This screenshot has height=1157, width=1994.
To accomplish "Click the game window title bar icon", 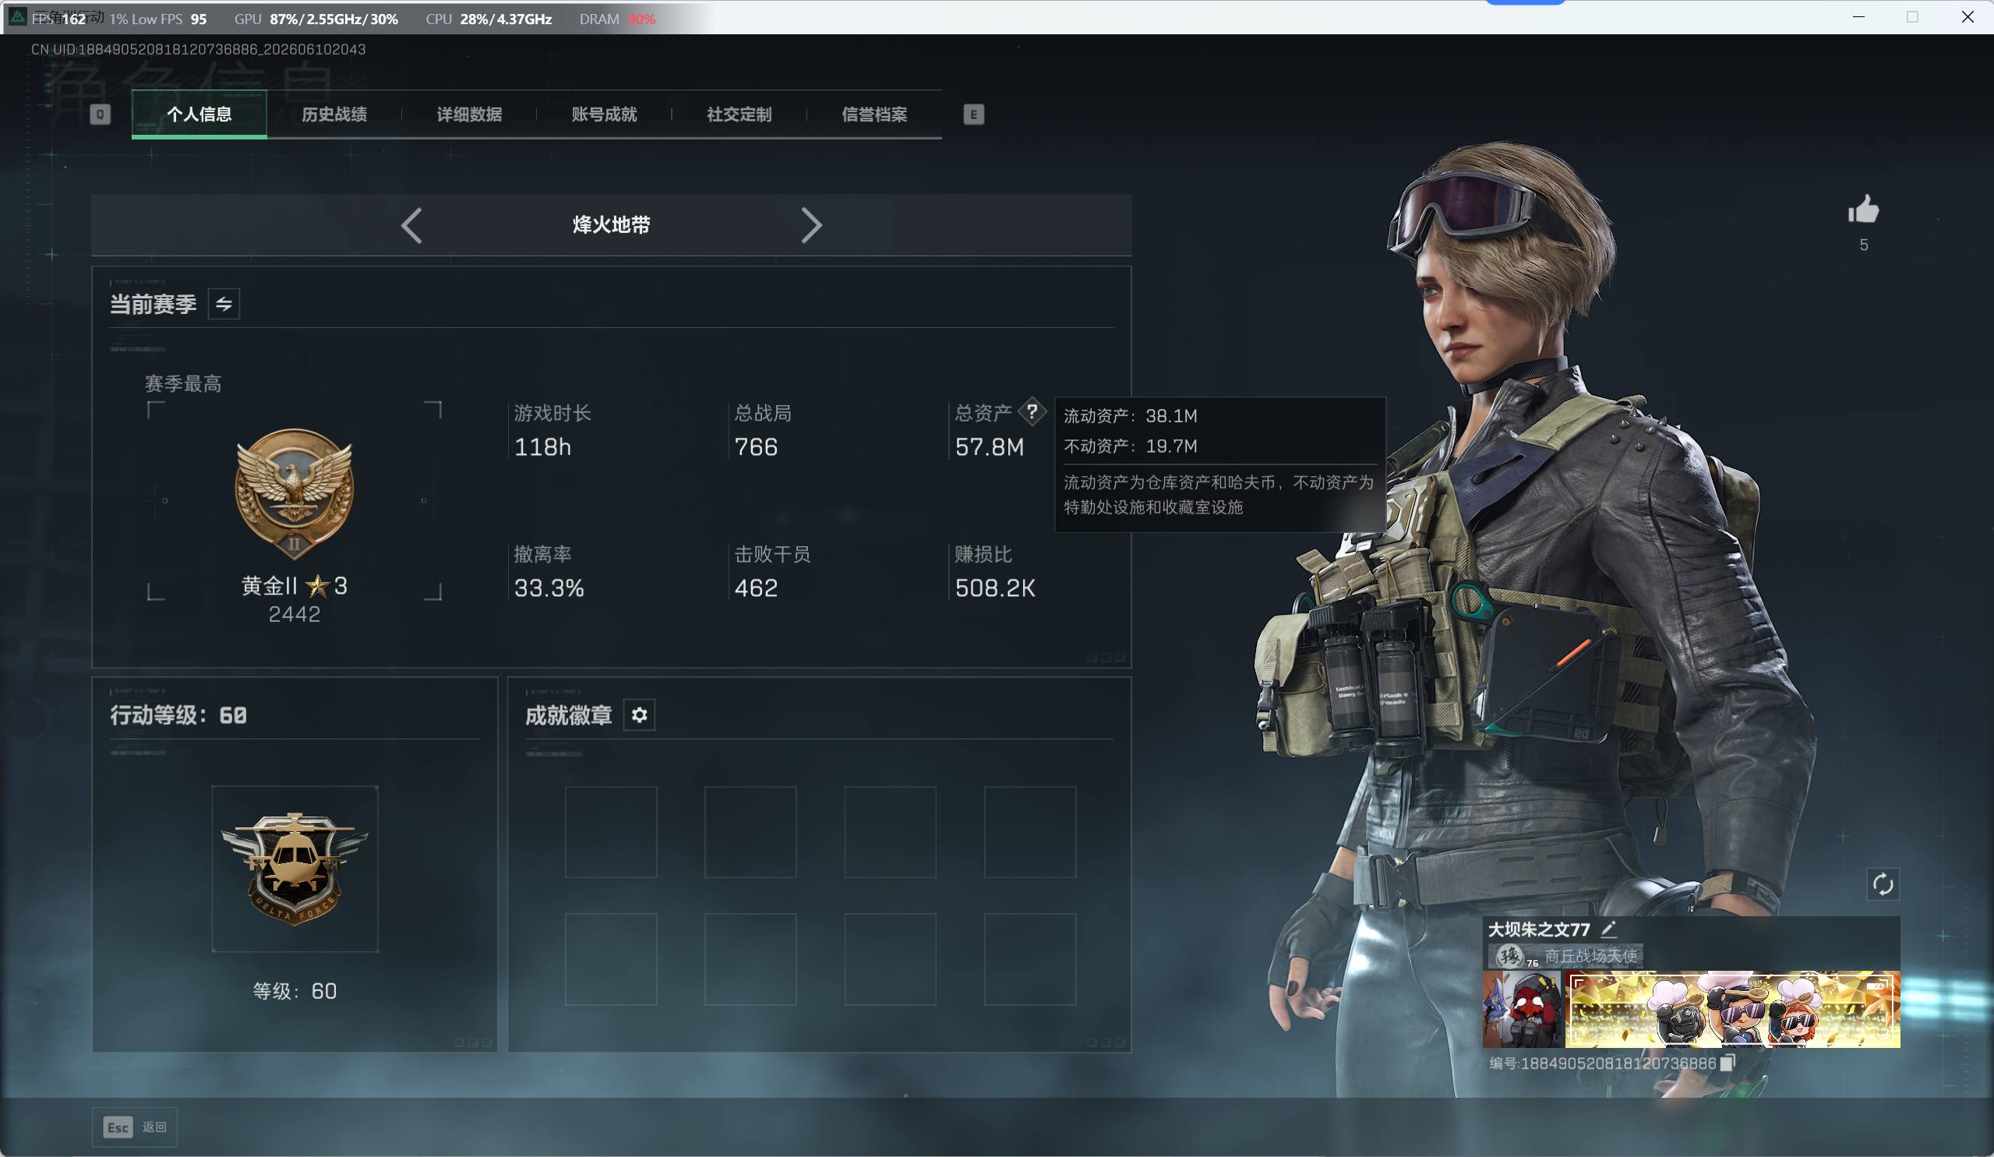I will click(x=17, y=16).
